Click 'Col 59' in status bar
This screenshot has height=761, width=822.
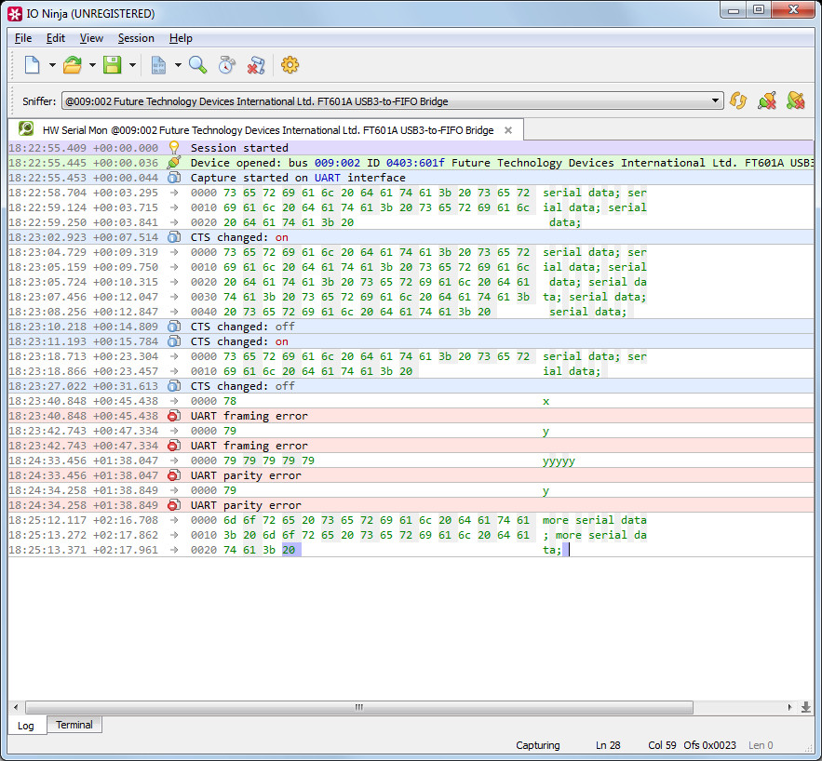pos(662,745)
